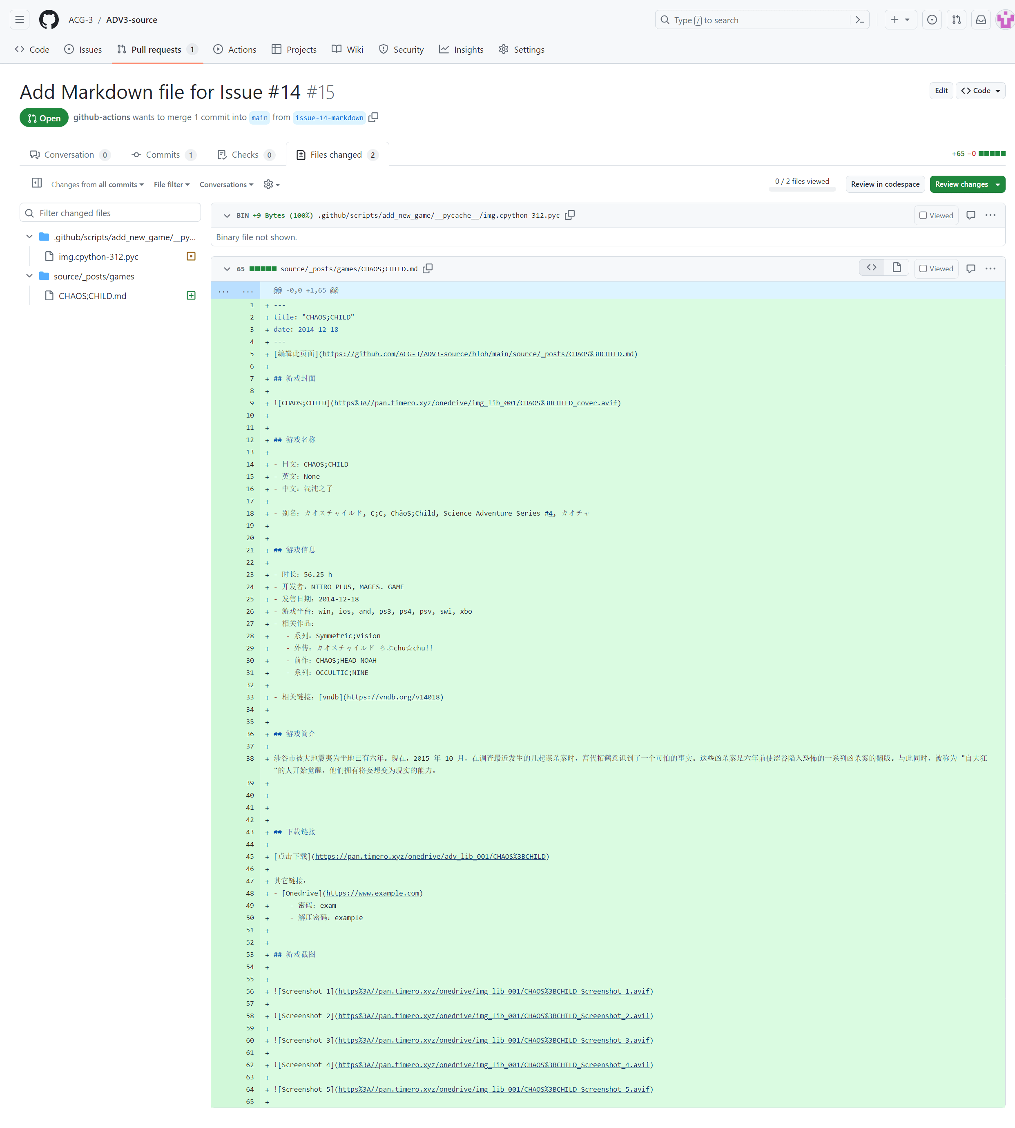The height and width of the screenshot is (1128, 1015).
Task: Switch to source diff view icon
Action: point(871,268)
